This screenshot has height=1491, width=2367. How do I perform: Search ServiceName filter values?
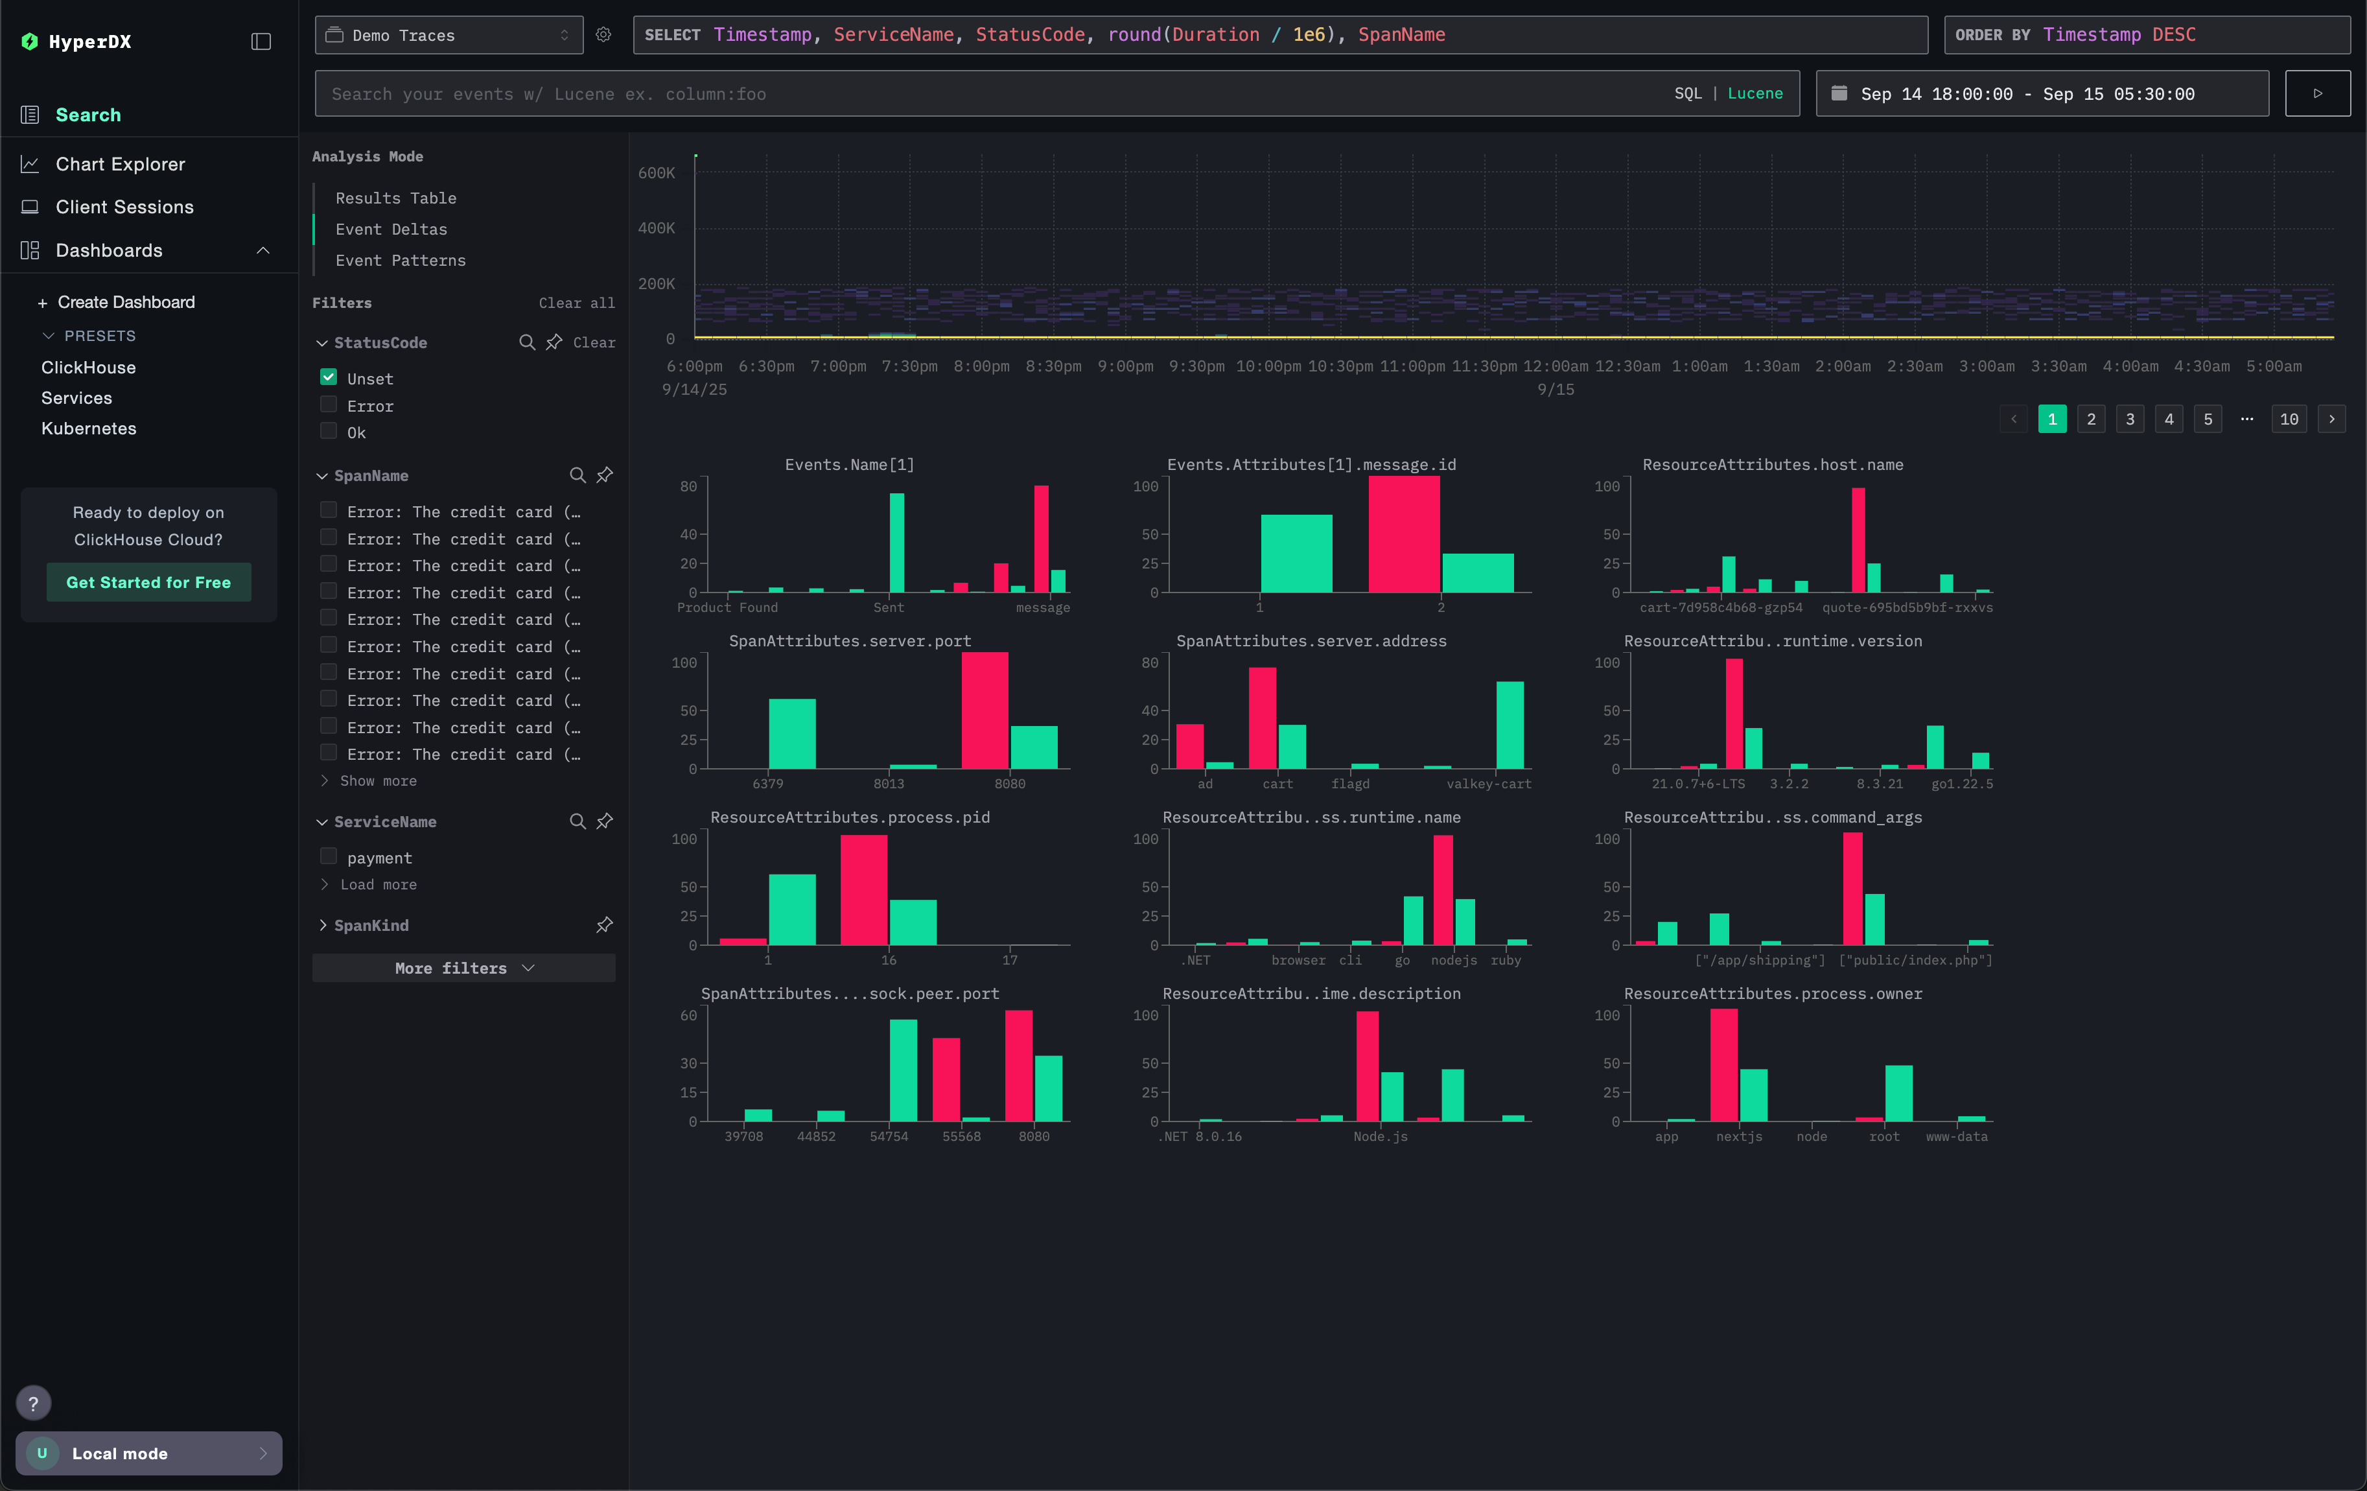(578, 821)
